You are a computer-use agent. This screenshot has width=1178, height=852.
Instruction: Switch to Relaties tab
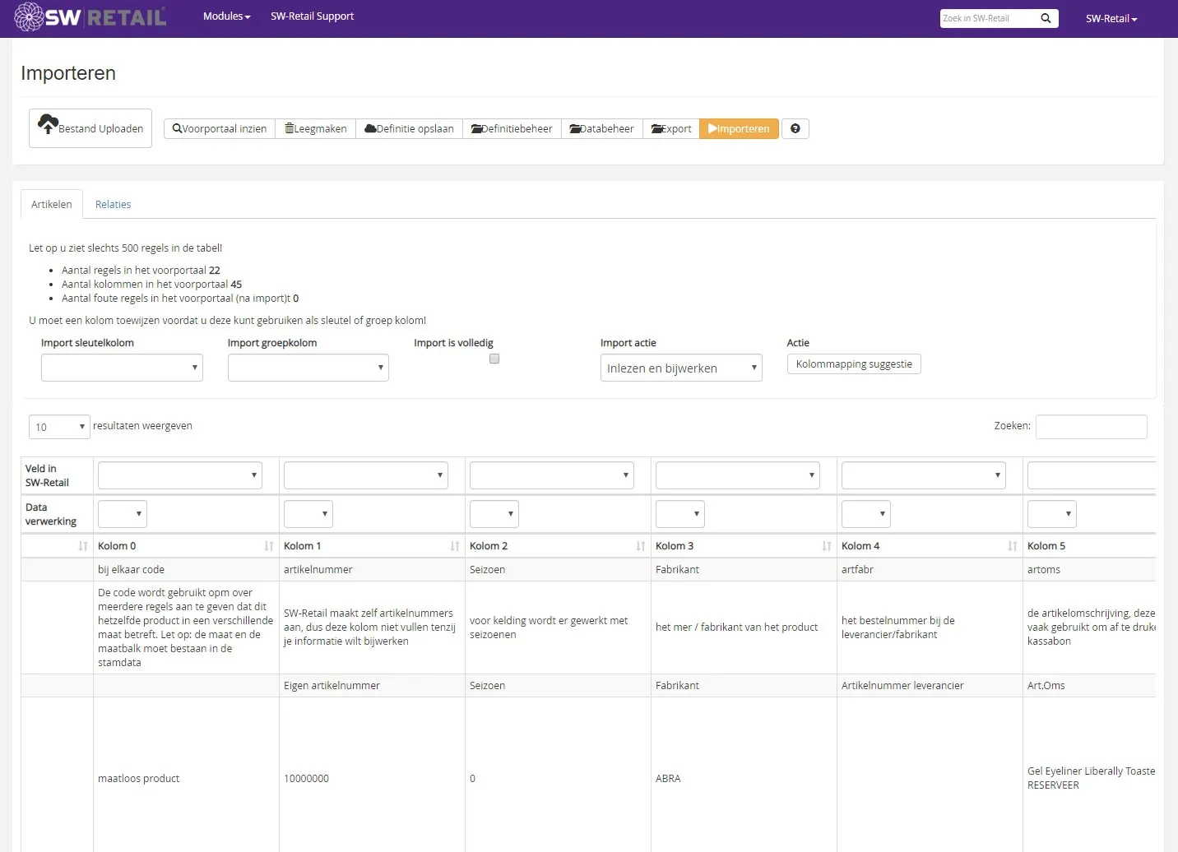(x=113, y=204)
